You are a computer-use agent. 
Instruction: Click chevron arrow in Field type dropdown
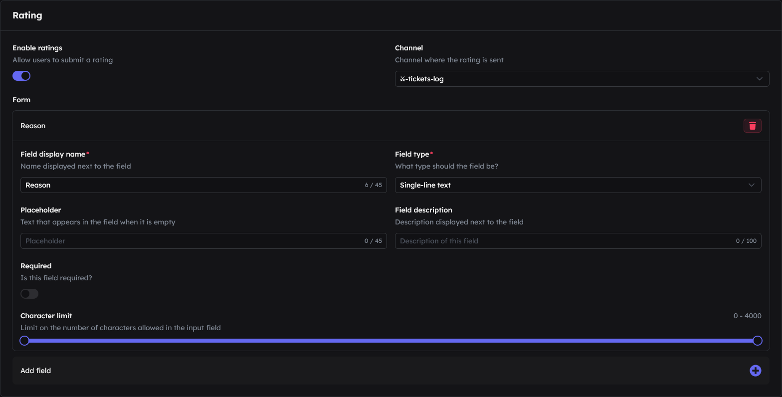751,185
